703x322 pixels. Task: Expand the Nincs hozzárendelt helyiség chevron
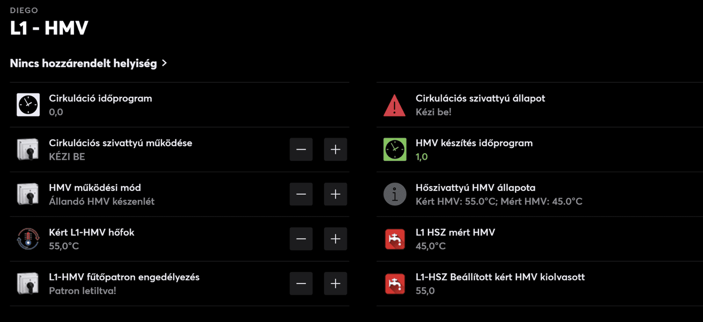pos(164,63)
